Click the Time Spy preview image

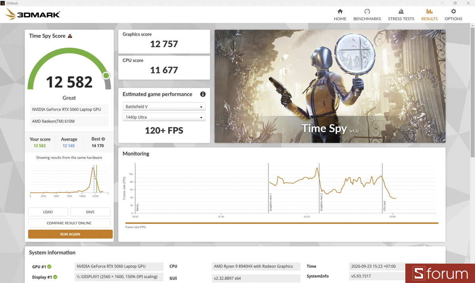coord(330,86)
